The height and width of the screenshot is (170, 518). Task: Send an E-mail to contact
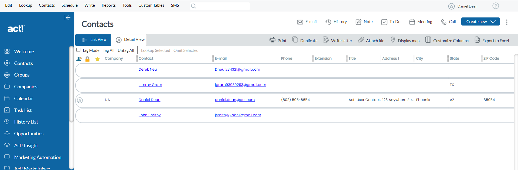click(x=307, y=22)
